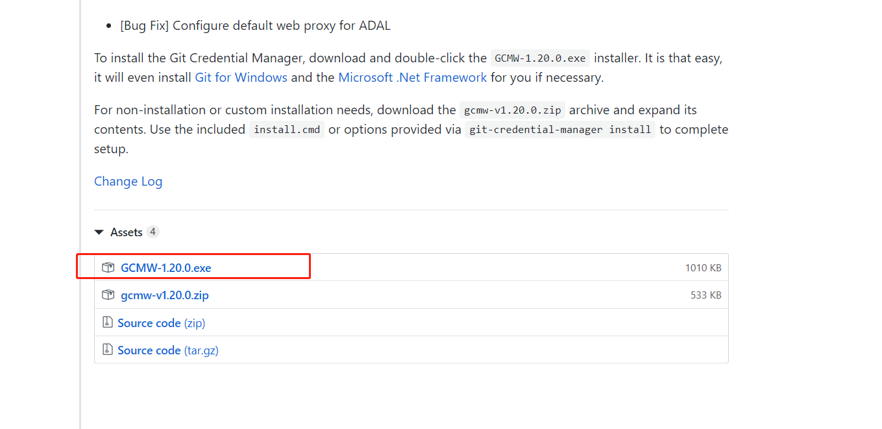Click the Bug Fix web proxy bullet text
The width and height of the screenshot is (882, 429).
pyautogui.click(x=255, y=25)
